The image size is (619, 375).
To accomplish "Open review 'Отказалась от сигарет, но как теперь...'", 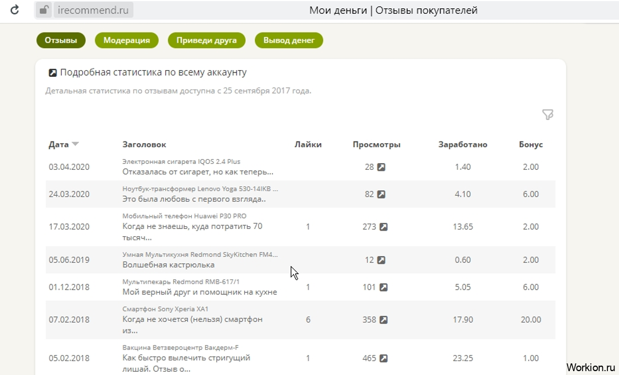I will [198, 172].
